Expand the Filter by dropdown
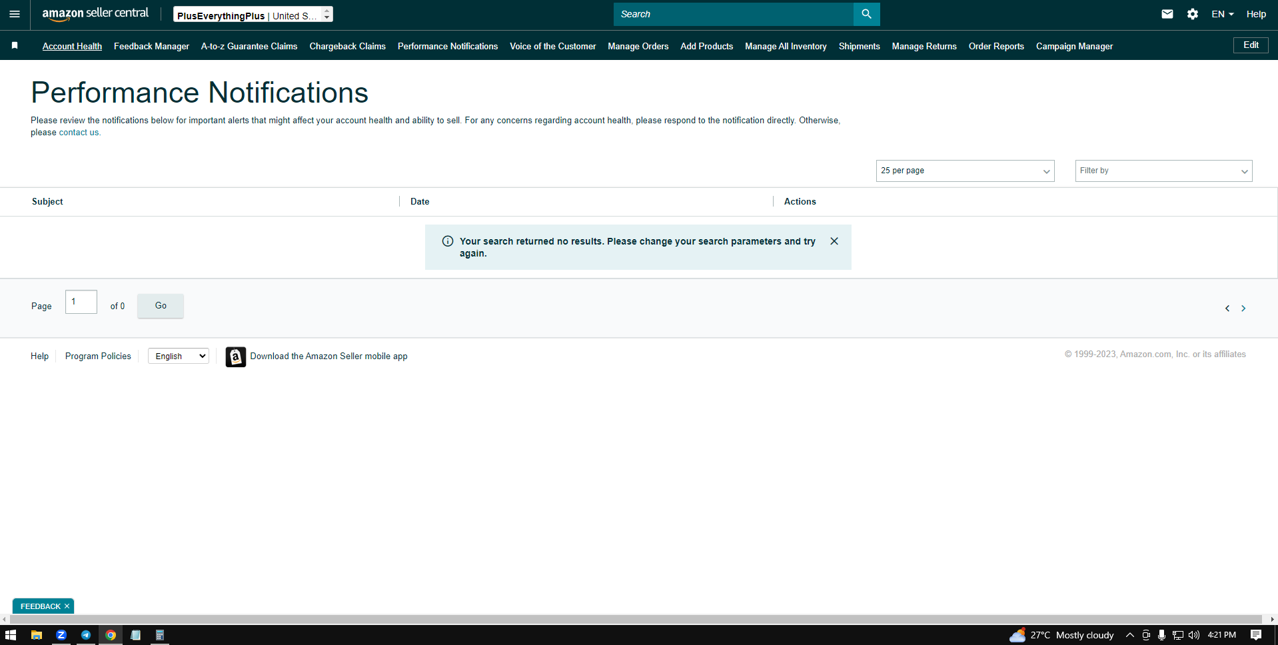Viewport: 1278px width, 645px height. tap(1163, 171)
